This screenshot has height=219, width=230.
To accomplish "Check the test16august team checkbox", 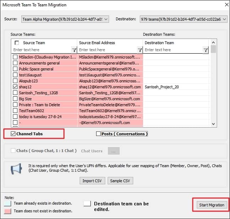I will click(15, 75).
